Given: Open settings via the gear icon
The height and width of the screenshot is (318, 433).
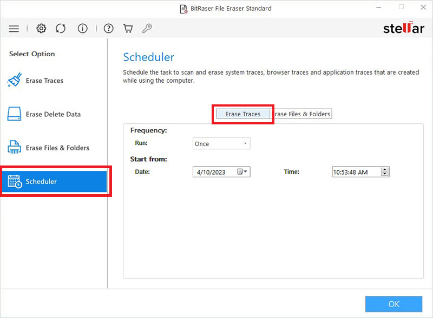Looking at the screenshot, I should tap(41, 28).
